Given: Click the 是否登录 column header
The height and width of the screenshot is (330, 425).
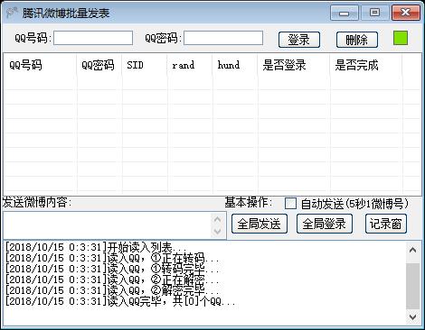Looking at the screenshot, I should (294, 65).
